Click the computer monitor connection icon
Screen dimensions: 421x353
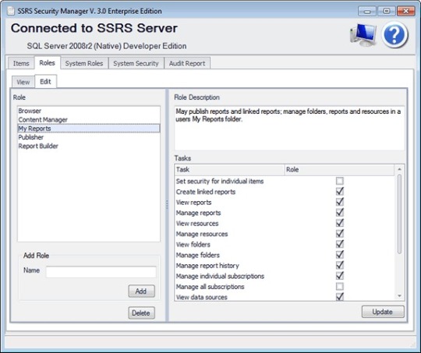(x=363, y=35)
